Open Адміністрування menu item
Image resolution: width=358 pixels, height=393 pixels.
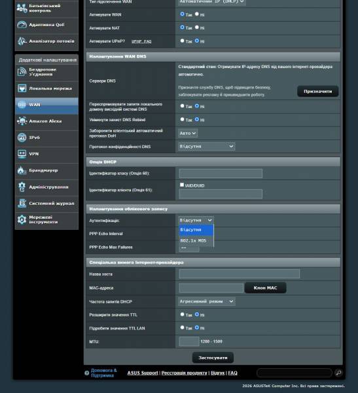[x=46, y=187]
